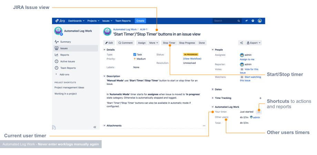The width and height of the screenshot is (317, 155).
Task: Open Project management ideas shortcut
Action: [69, 87]
